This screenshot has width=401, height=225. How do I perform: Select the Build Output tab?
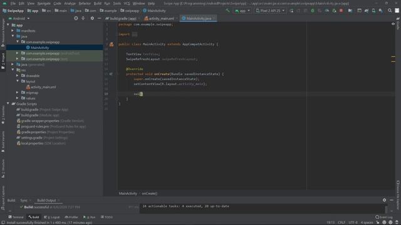pyautogui.click(x=46, y=200)
